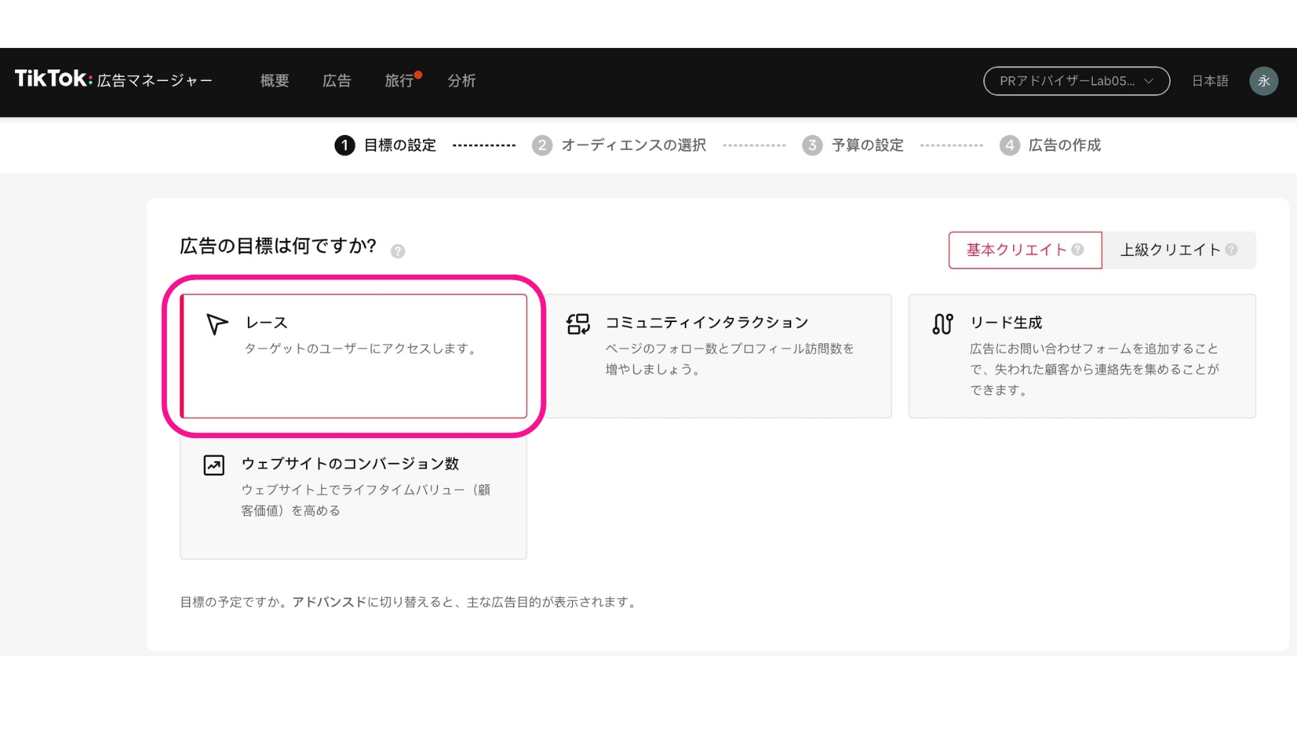Change language via 日本語 selector

[1210, 81]
